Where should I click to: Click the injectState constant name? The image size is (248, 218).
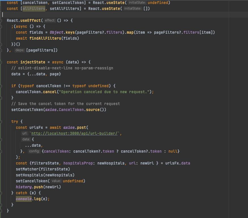[x=33, y=62]
